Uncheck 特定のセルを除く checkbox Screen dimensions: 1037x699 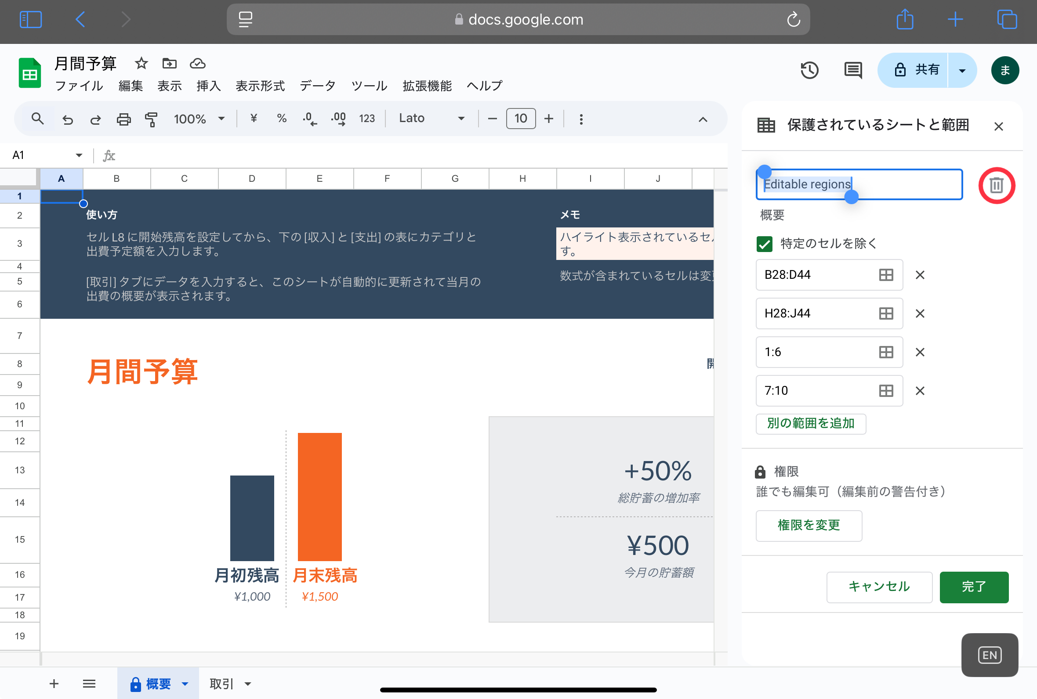point(765,244)
